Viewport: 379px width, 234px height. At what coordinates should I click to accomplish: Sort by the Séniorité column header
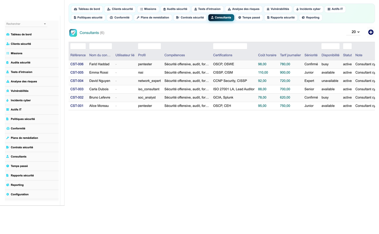coord(311,55)
